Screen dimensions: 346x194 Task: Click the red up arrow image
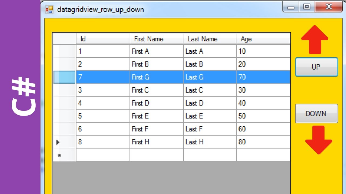pyautogui.click(x=315, y=40)
